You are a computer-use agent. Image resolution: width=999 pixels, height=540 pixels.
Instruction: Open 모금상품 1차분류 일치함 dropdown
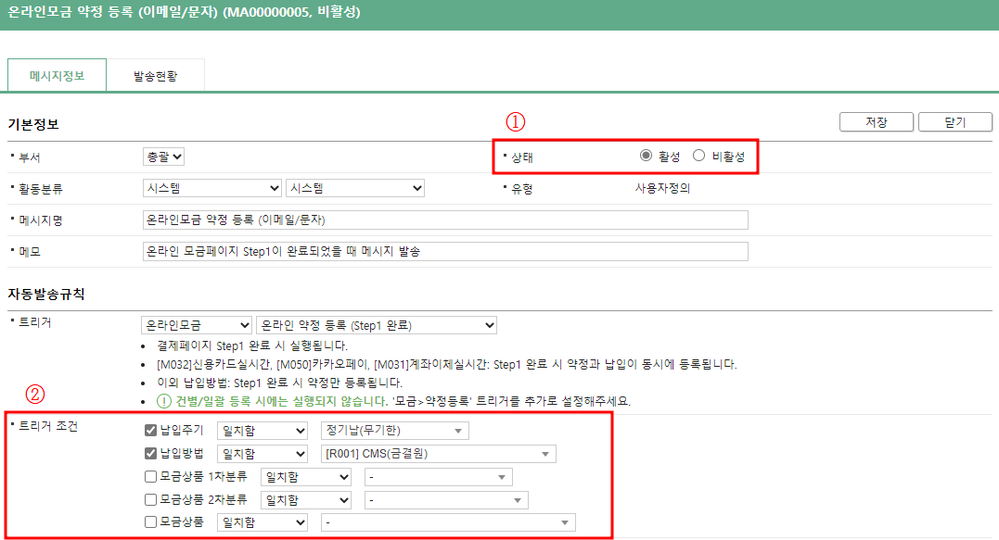[x=306, y=477]
